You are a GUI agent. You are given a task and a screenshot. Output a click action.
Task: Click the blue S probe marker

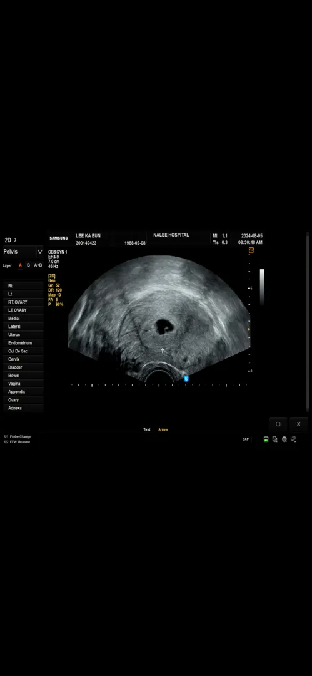click(x=186, y=379)
